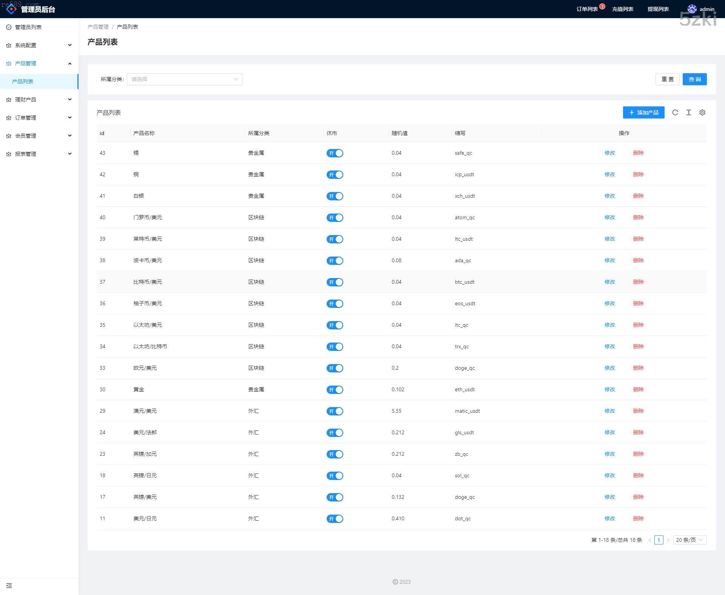Click 修改 for the 欧元/美元 row

click(x=609, y=368)
